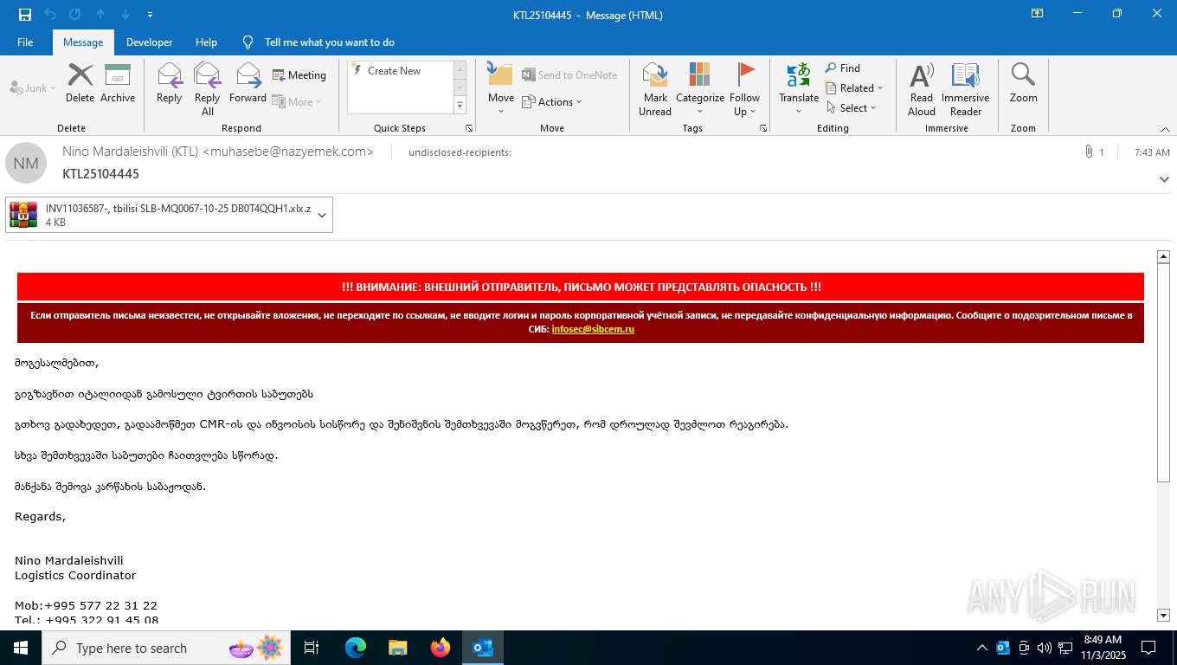Open Task View on taskbar

312,648
